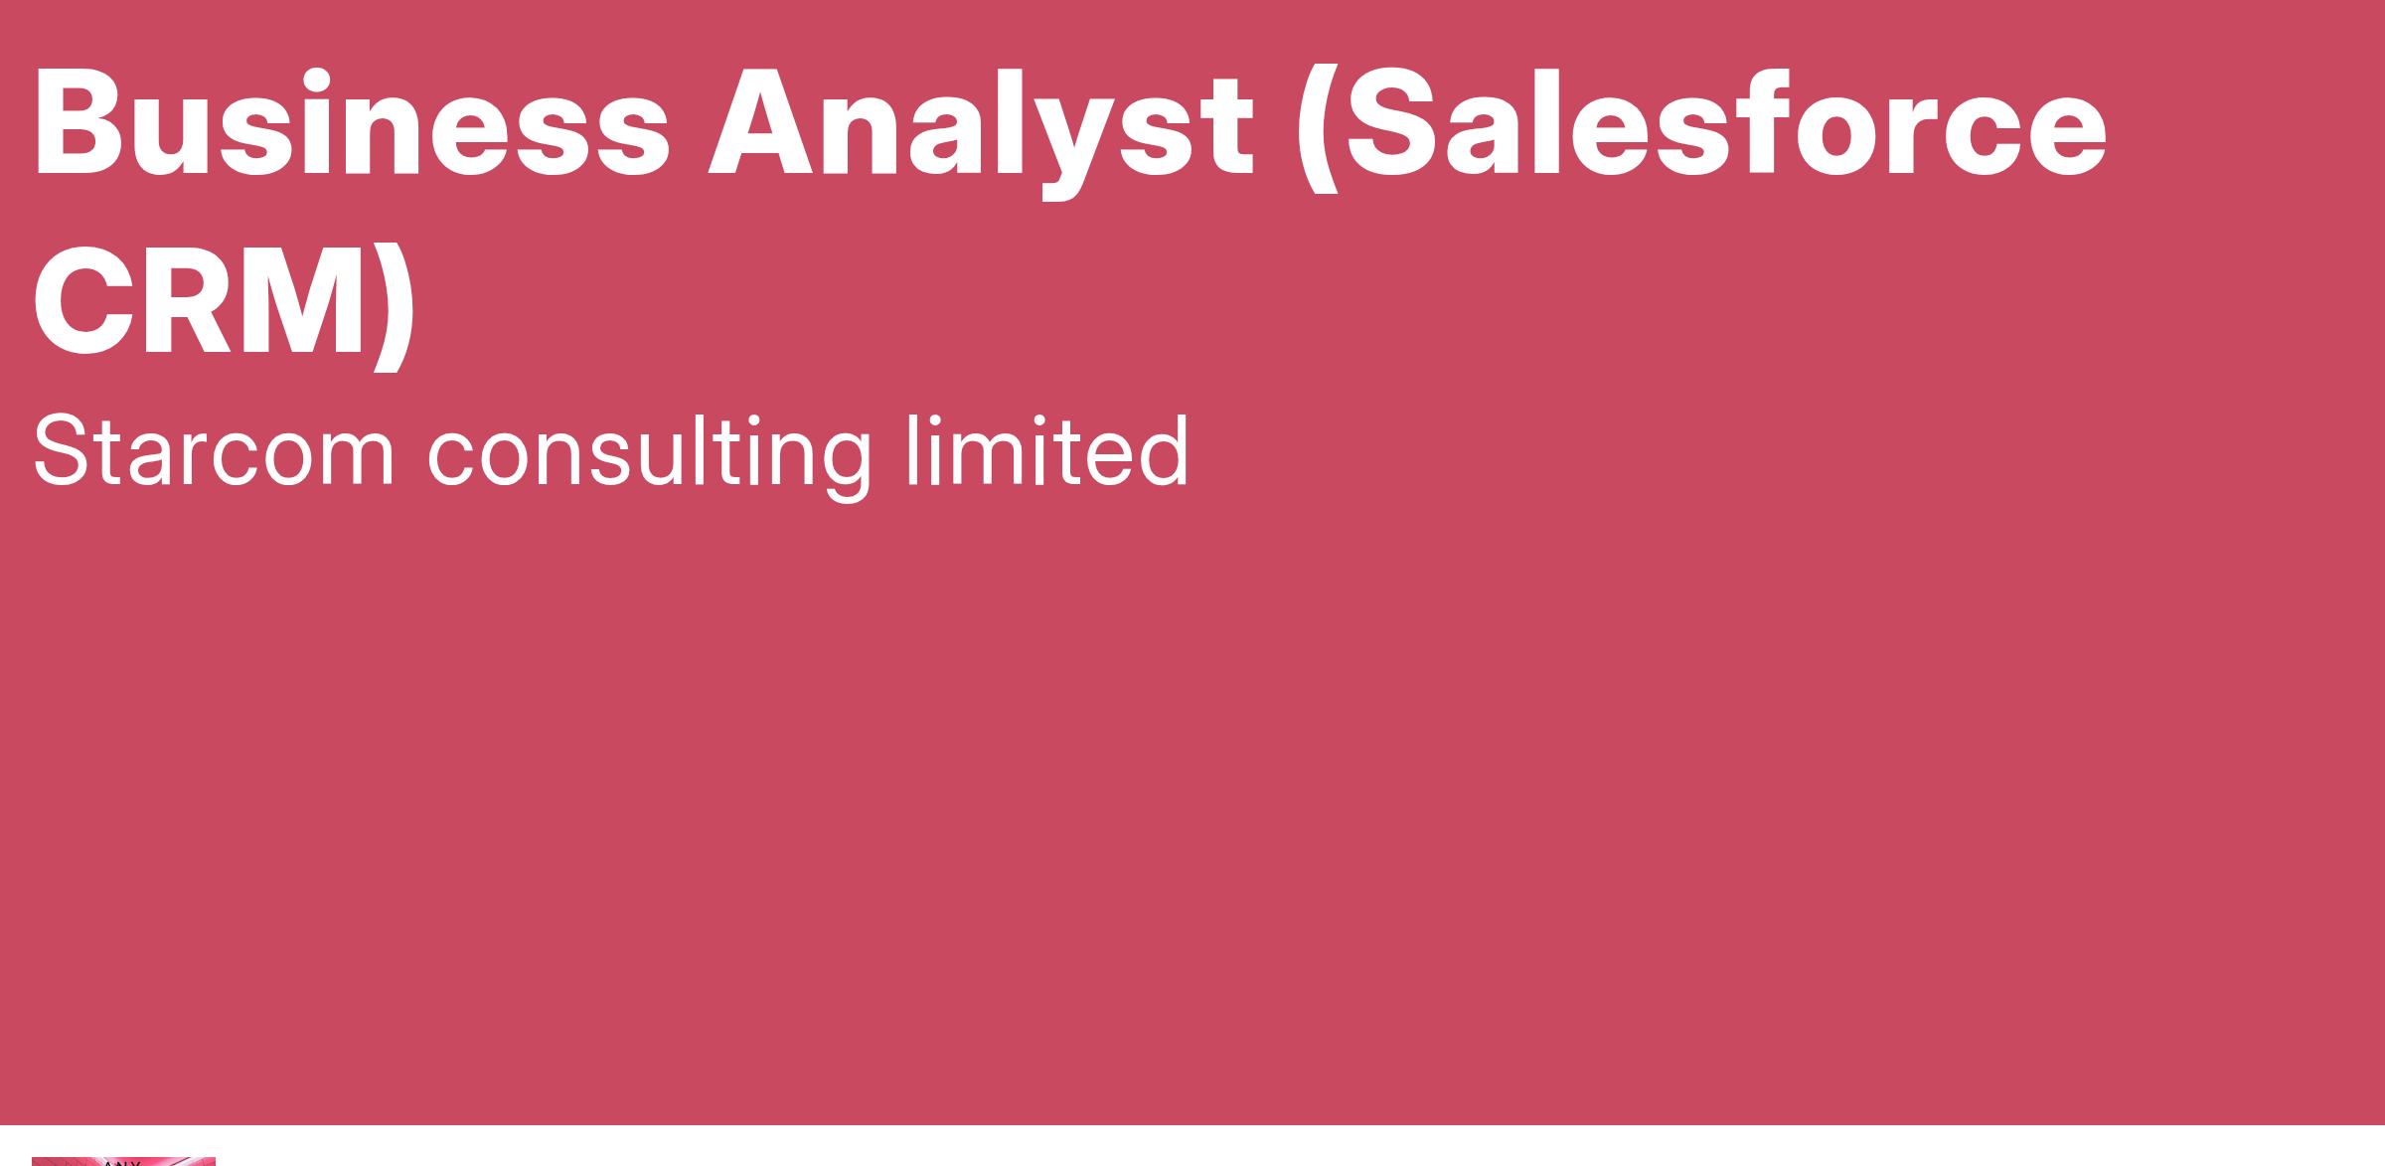Screen dimensions: 2385x1166
Task: Click the 'ANY' text in the logo image
Action: pyautogui.click(x=123, y=1162)
